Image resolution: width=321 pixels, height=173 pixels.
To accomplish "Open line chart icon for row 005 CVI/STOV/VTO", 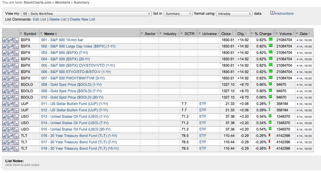I will (10, 66).
